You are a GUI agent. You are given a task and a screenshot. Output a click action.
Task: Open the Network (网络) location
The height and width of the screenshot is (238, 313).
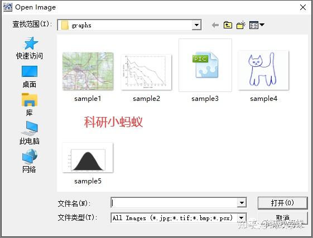(30, 161)
